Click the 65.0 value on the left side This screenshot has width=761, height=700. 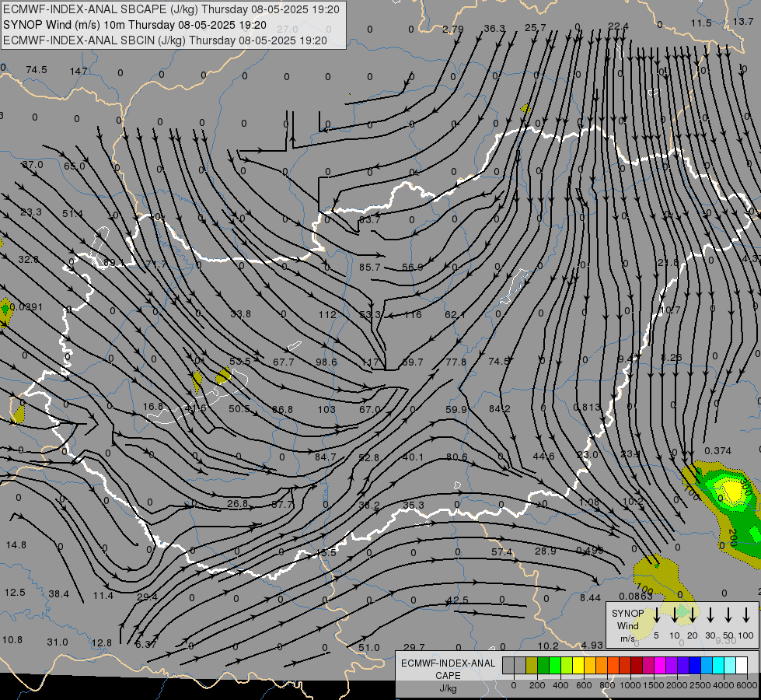(x=75, y=166)
